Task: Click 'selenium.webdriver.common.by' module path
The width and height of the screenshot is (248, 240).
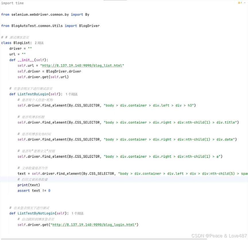Action: pos(40,15)
